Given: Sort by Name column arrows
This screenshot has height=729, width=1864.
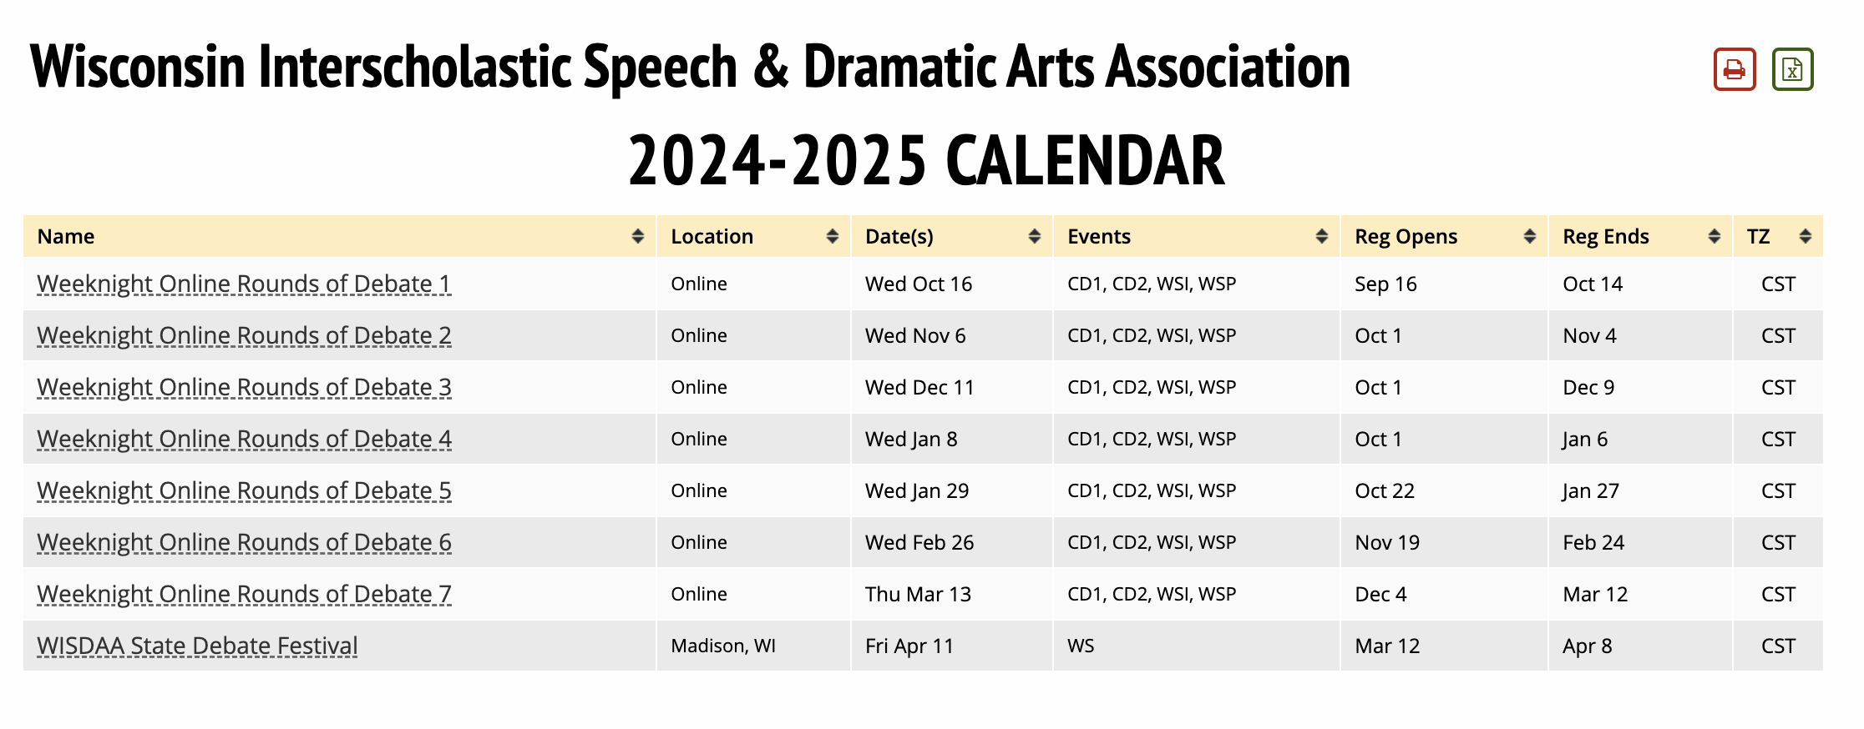Looking at the screenshot, I should pyautogui.click(x=638, y=236).
